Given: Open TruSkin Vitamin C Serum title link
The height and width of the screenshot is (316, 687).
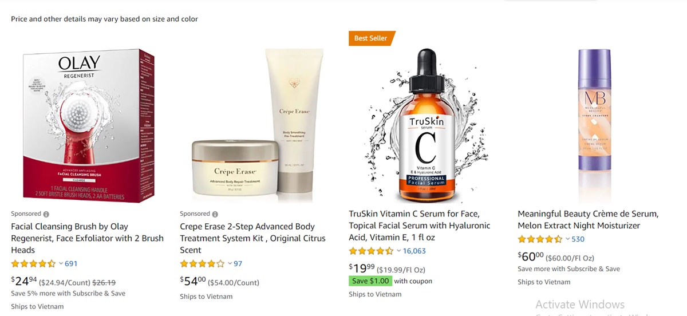Looking at the screenshot, I should coord(420,226).
